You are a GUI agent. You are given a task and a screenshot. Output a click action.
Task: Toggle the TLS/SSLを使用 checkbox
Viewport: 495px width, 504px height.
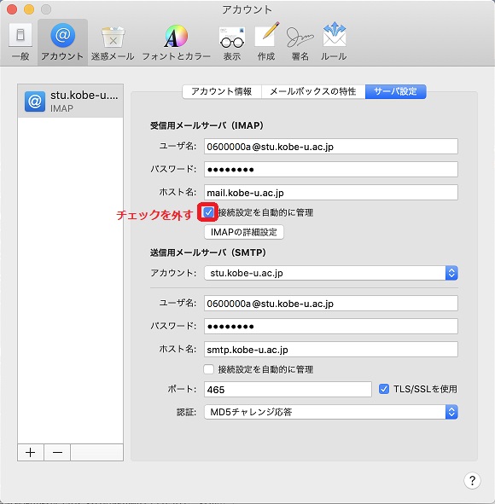pyautogui.click(x=384, y=389)
